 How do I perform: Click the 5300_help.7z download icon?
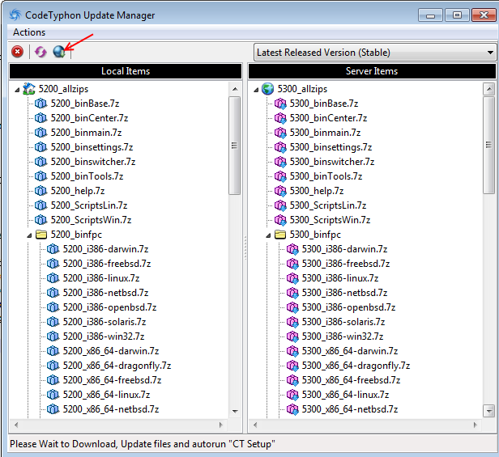coord(280,191)
